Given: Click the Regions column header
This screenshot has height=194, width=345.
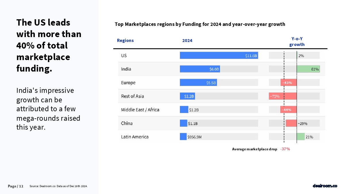Looking at the screenshot, I should (125, 41).
